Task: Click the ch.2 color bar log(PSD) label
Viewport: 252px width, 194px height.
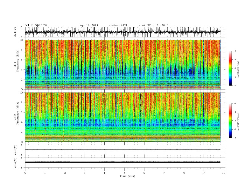Action: [x=238, y=121]
